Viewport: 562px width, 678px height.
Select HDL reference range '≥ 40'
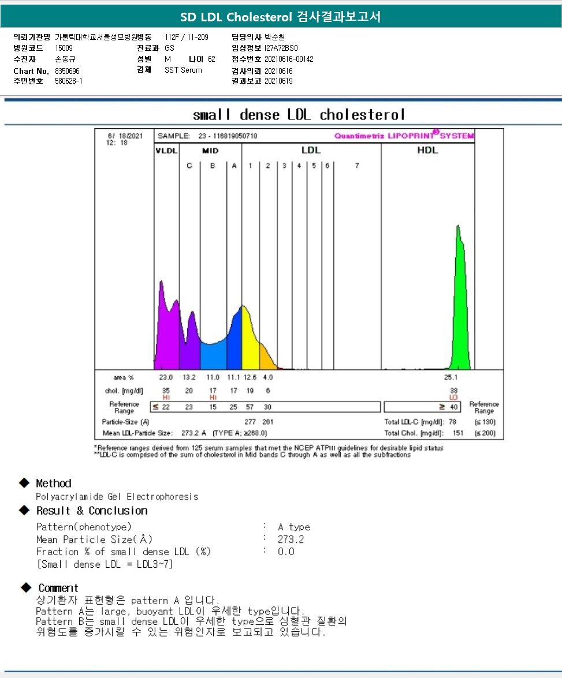[x=448, y=407]
